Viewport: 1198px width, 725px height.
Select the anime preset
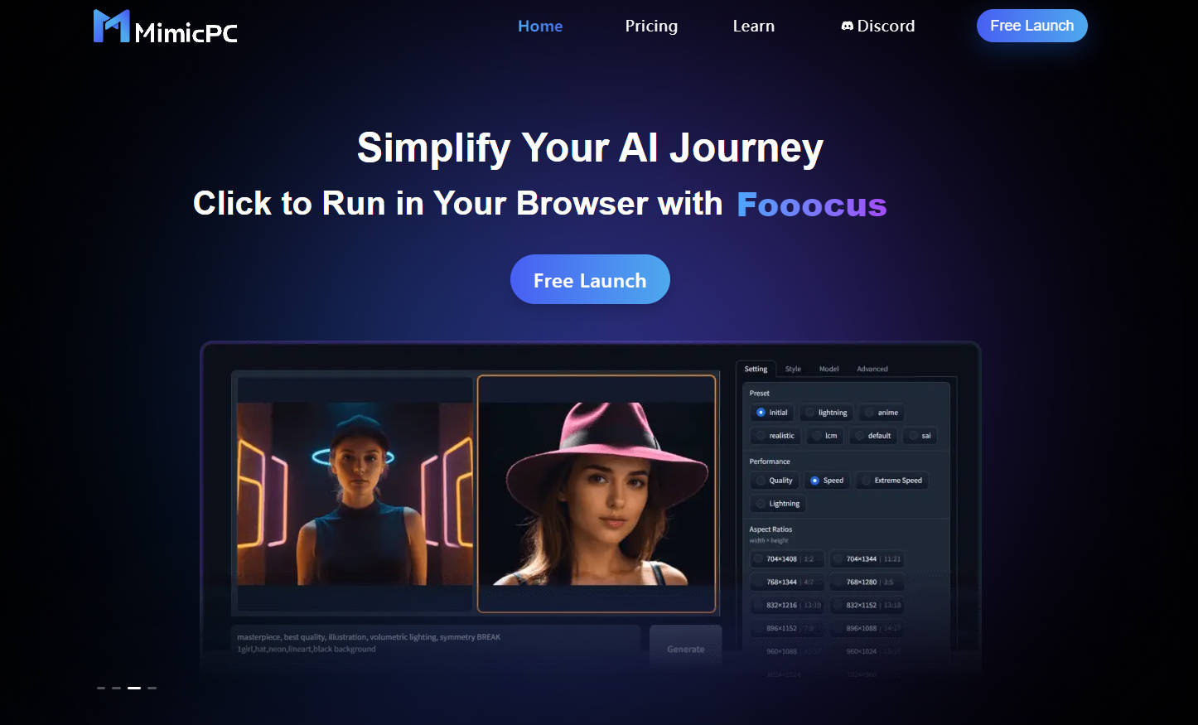coord(882,413)
